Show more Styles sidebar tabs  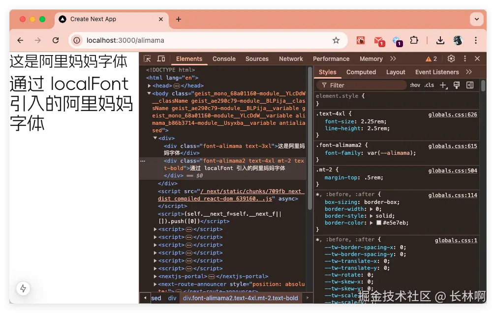[x=469, y=72]
